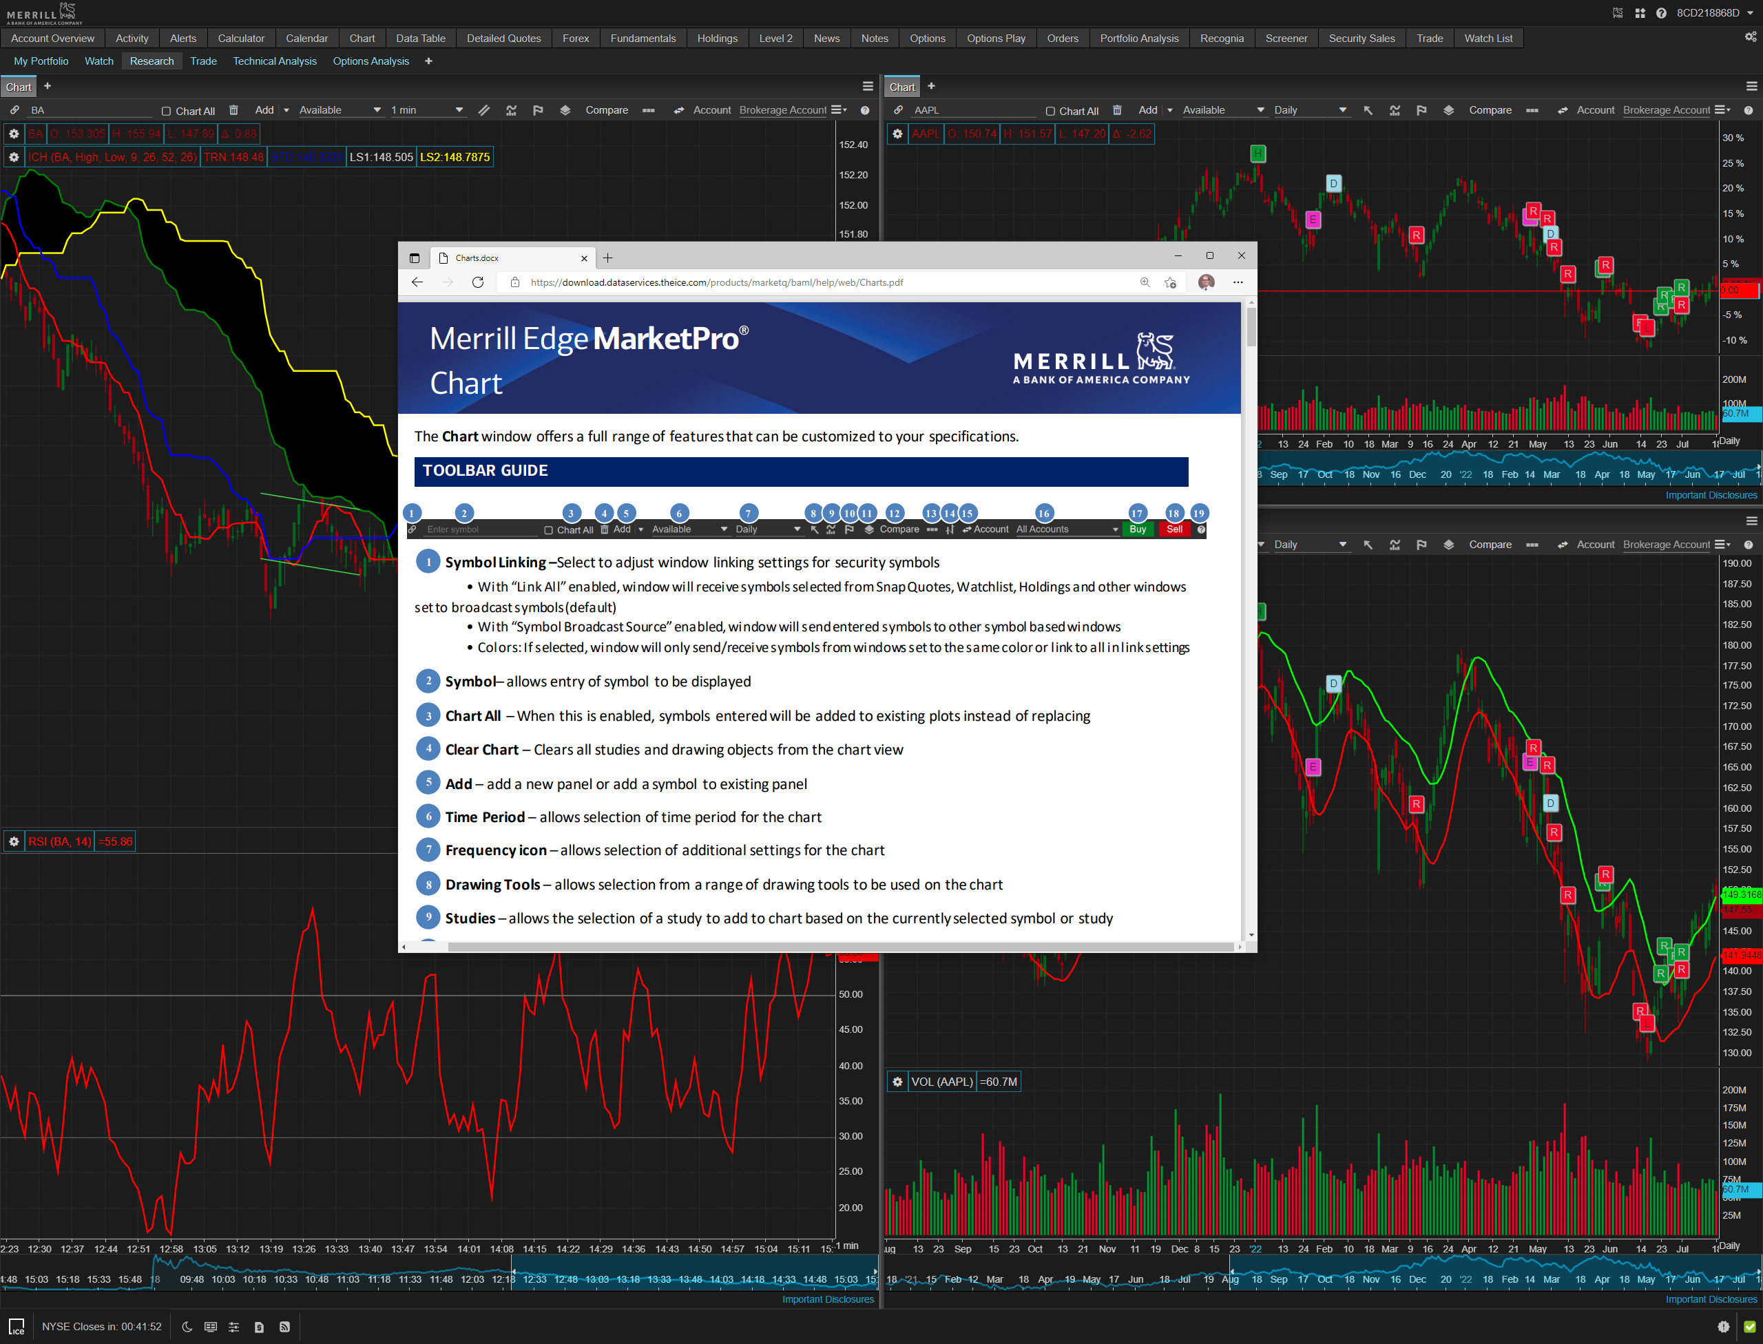Image resolution: width=1763 pixels, height=1344 pixels.
Task: Refresh the Charts.pdf browser page
Action: [478, 282]
